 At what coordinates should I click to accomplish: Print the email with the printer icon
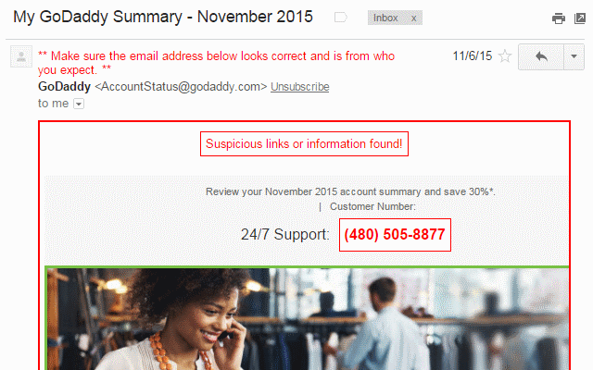click(558, 18)
